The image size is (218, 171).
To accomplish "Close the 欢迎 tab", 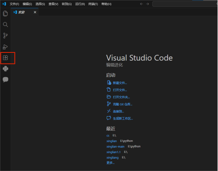I will pyautogui.click(x=35, y=12).
